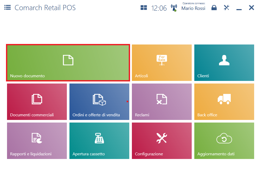Open the Reclami tile

(x=162, y=102)
